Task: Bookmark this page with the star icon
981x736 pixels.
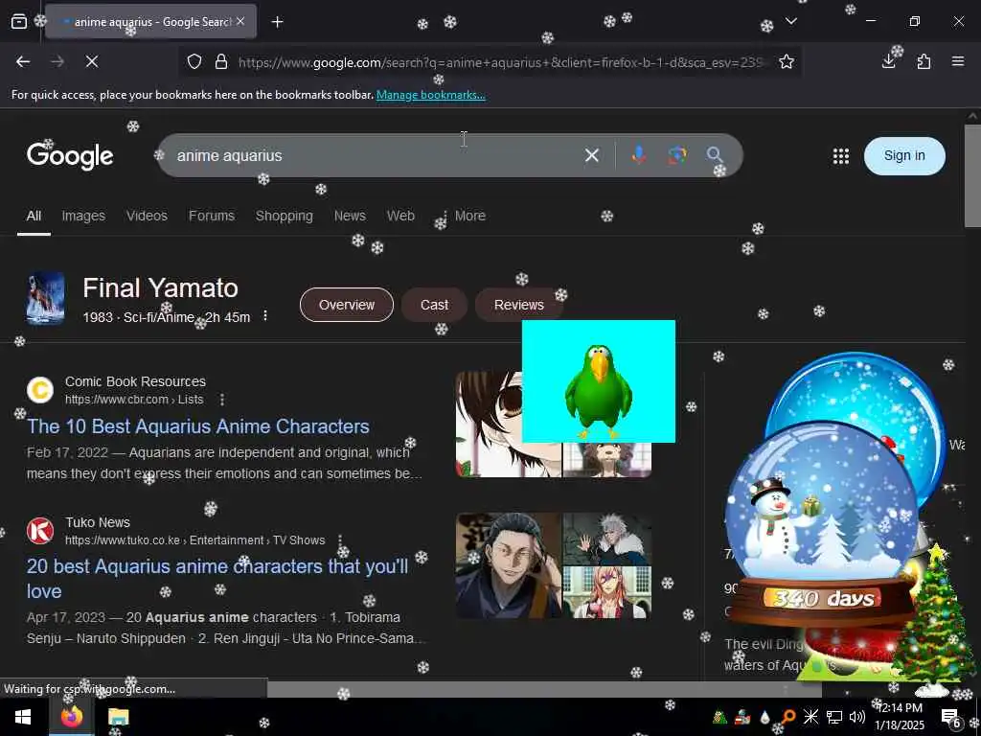Action: [787, 61]
